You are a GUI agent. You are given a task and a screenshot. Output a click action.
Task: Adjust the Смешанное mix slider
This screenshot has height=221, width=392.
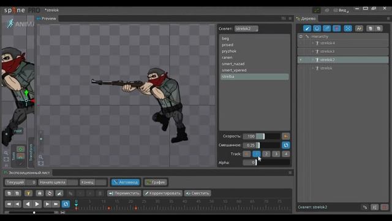pyautogui.click(x=262, y=145)
